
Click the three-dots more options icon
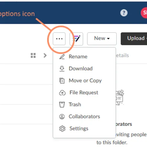coord(59,39)
